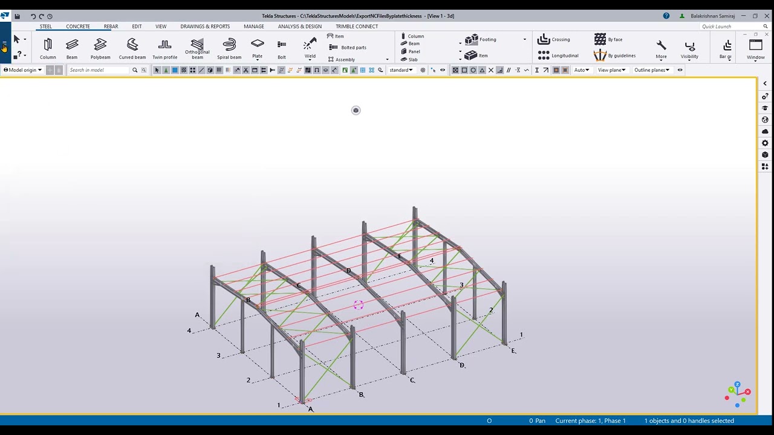Click the Longitudinal rebar icon
774x435 pixels.
click(543, 56)
